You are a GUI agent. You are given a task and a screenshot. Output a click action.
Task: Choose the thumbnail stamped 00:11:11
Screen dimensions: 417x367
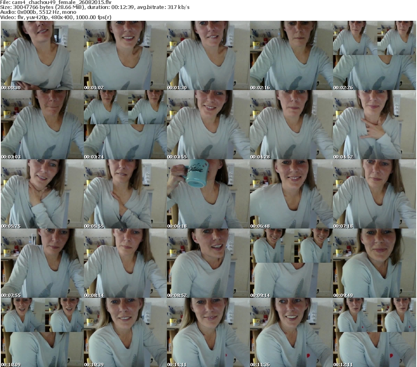(x=208, y=332)
